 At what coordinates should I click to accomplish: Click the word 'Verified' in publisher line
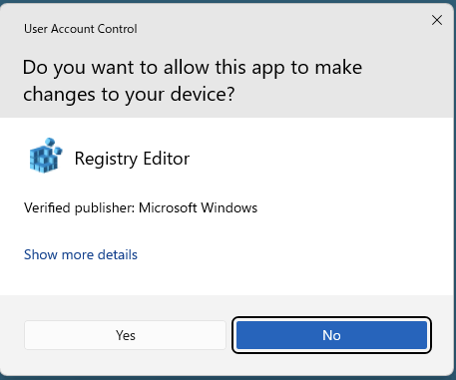point(47,208)
